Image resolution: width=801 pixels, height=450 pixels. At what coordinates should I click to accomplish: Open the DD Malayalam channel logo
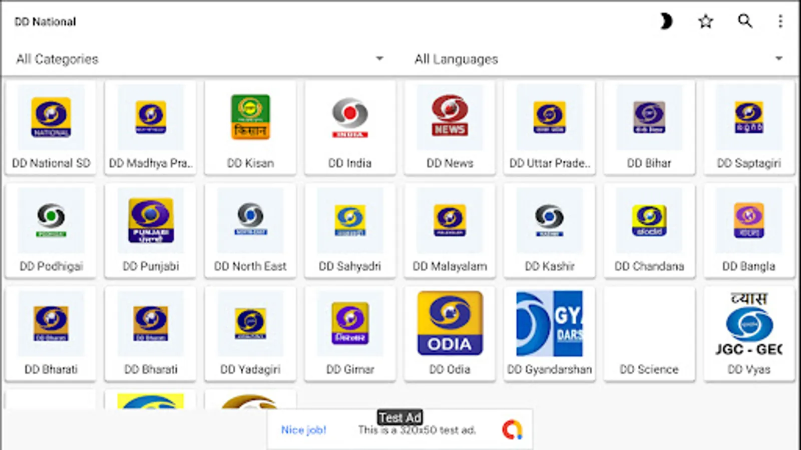pyautogui.click(x=450, y=220)
